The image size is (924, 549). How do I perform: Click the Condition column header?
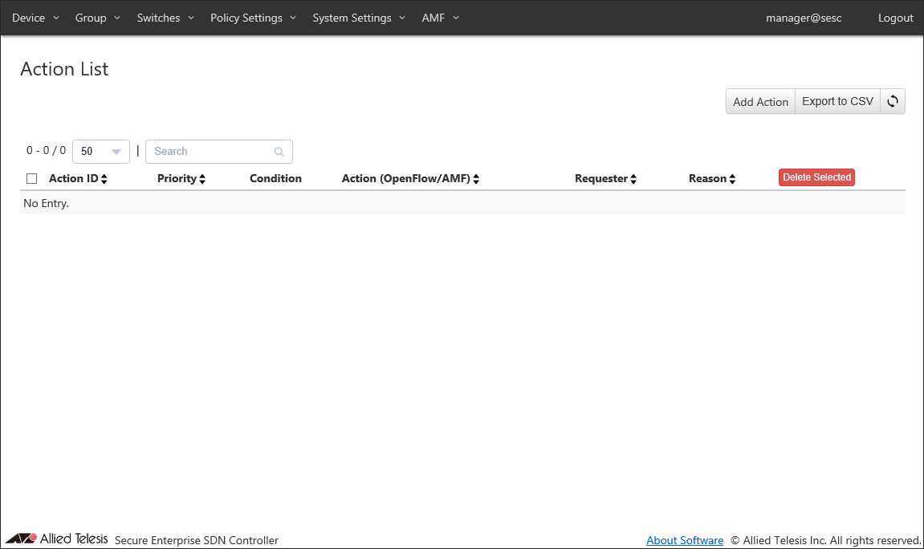(275, 178)
